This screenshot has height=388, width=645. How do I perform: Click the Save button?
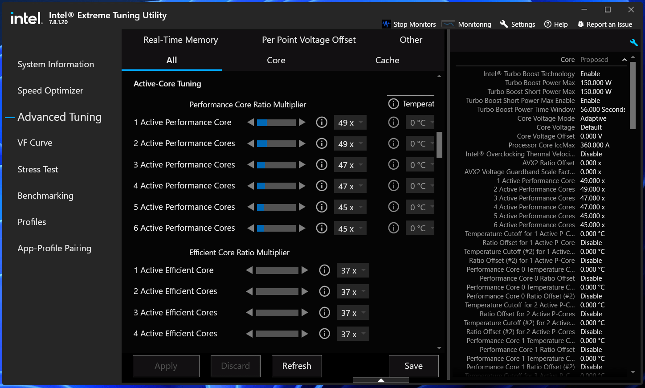(413, 366)
